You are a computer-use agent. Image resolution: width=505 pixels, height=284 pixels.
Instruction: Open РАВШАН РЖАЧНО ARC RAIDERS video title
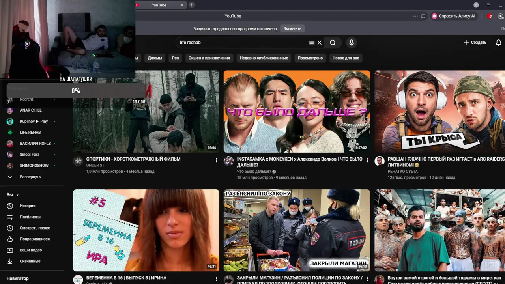tap(446, 162)
